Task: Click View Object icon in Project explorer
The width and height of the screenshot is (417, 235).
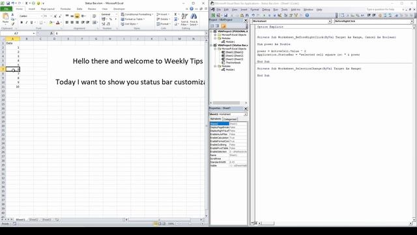Action: click(x=217, y=26)
